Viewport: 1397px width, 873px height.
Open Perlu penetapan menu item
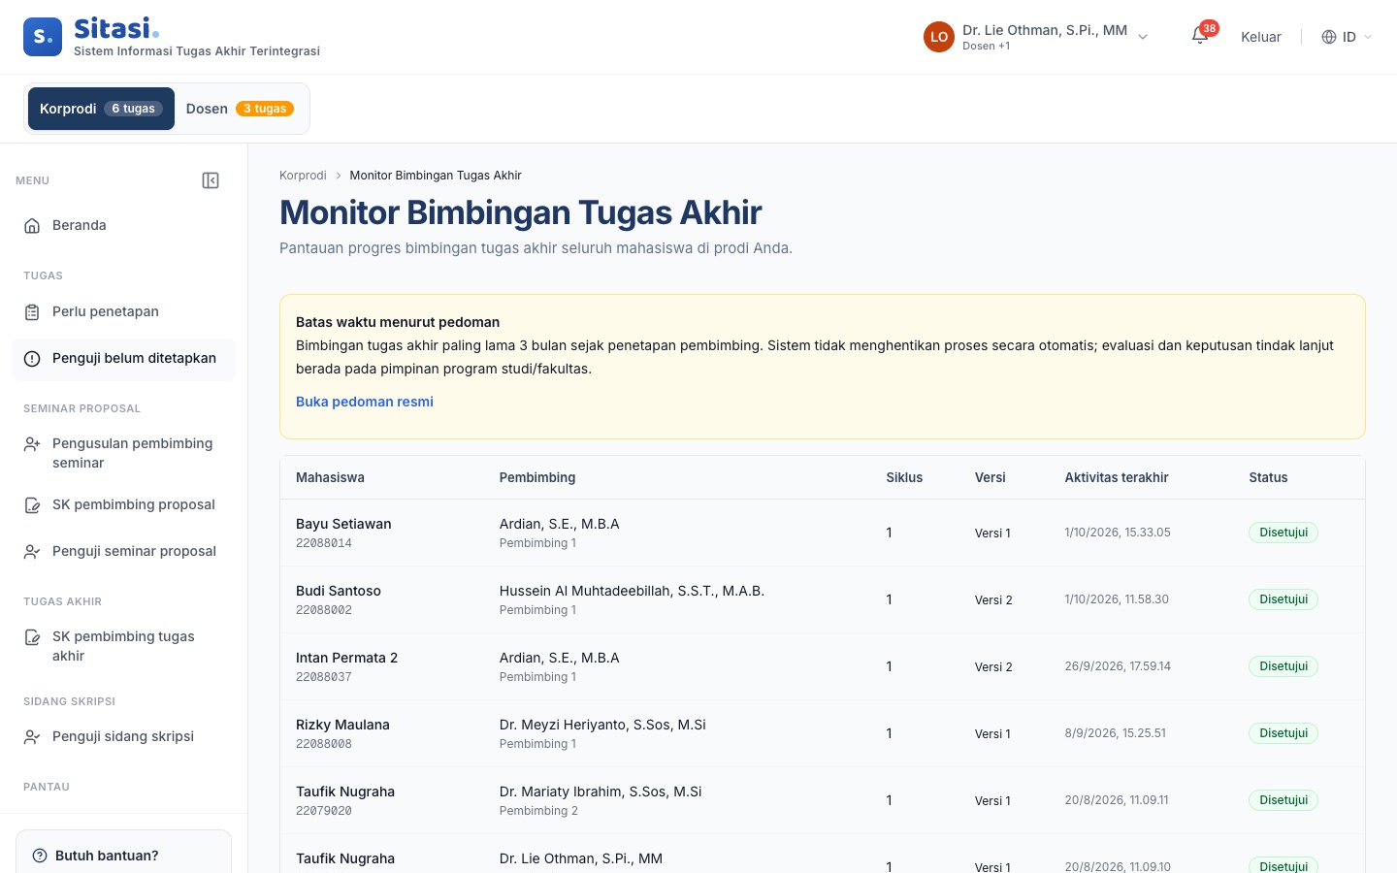(123, 312)
